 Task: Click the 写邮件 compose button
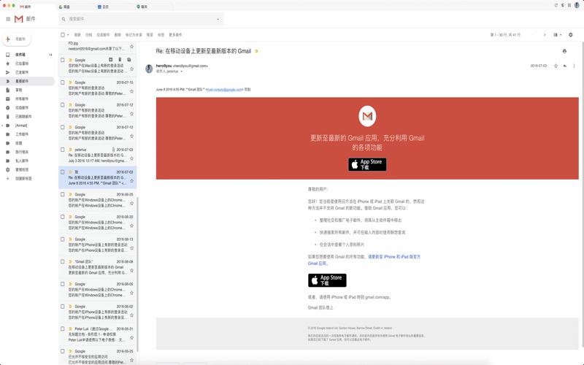pyautogui.click(x=17, y=39)
